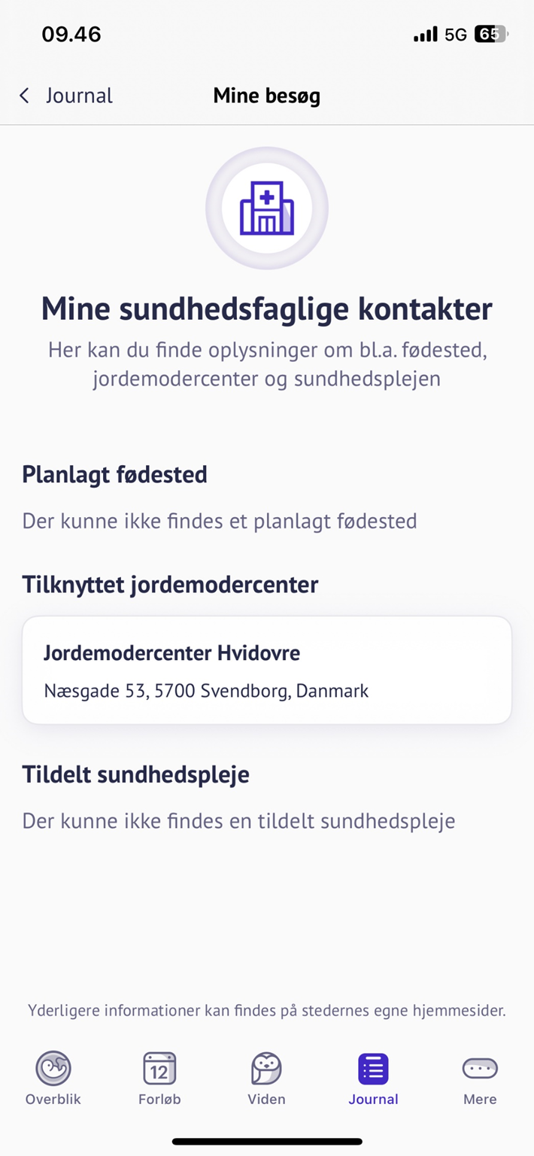Tap the Tilknyttet jordemodercenter heading
This screenshot has width=534, height=1156.
point(169,584)
